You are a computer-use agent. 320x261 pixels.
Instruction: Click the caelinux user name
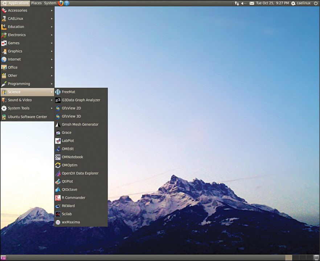[303, 3]
